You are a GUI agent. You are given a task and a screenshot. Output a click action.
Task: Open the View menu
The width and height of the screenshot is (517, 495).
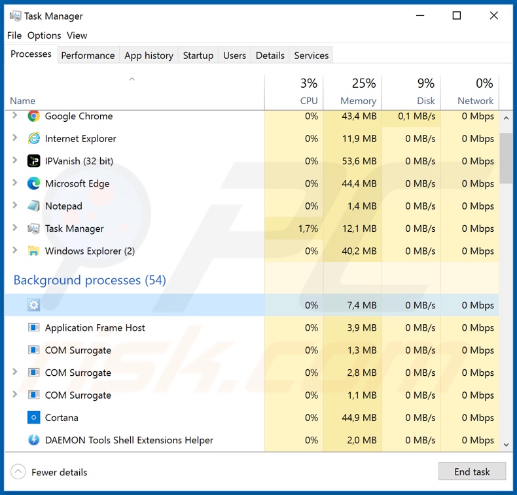77,35
